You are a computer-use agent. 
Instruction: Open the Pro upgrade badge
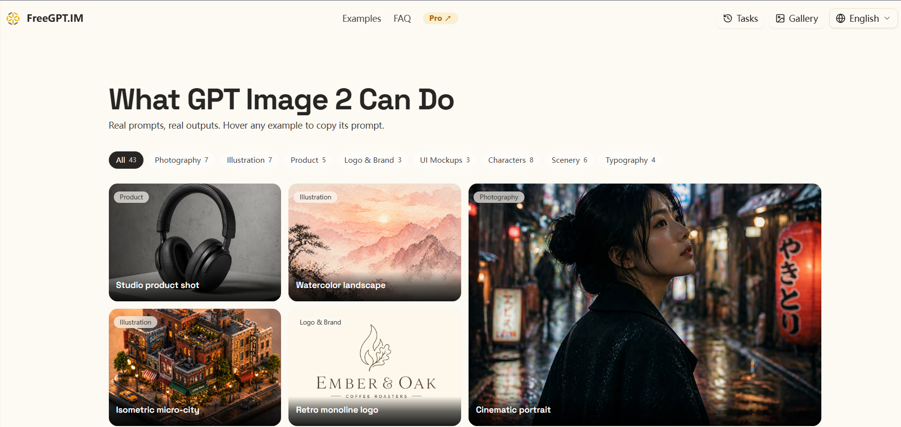[440, 18]
